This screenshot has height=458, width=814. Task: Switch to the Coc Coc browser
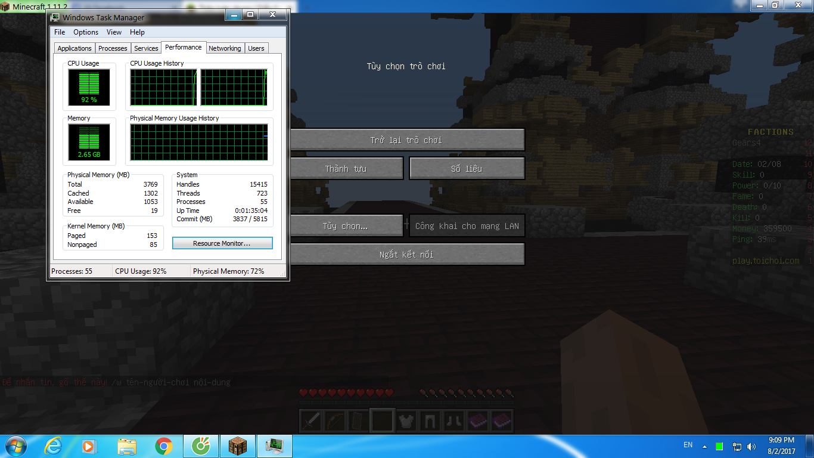point(201,446)
